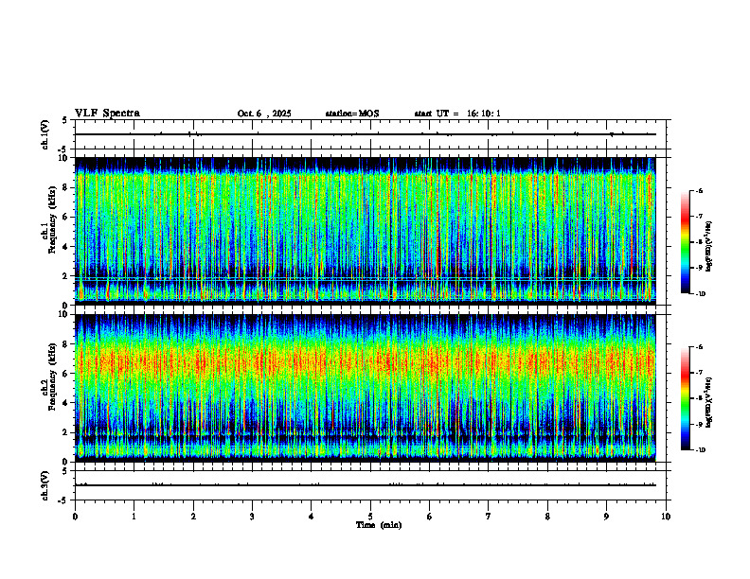Click the "-6" label on ch.2 colorbar
The image size is (750, 579).
[x=699, y=347]
